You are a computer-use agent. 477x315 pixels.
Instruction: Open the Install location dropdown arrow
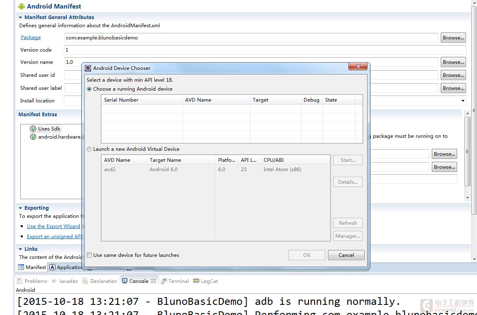click(463, 100)
